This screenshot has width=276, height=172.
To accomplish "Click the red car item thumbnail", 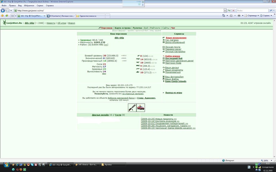I will (141, 107).
